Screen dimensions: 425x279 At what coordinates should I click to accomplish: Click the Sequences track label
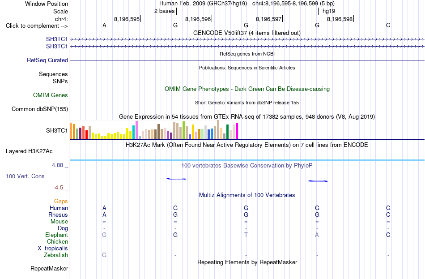point(53,74)
